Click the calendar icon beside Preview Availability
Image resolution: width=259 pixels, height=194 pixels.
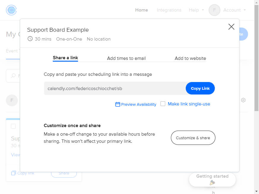[118, 104]
